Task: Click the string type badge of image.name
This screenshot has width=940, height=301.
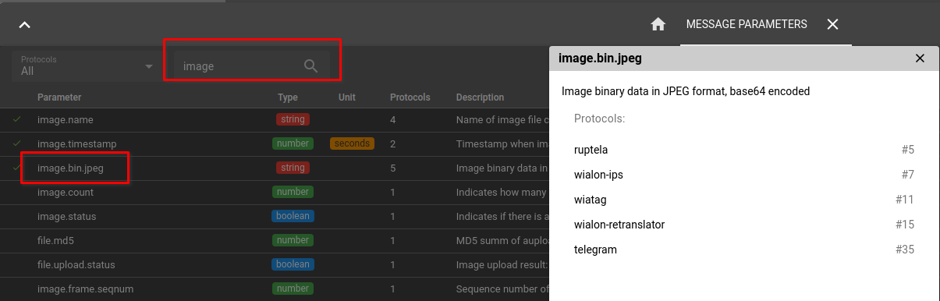Action: coord(293,119)
